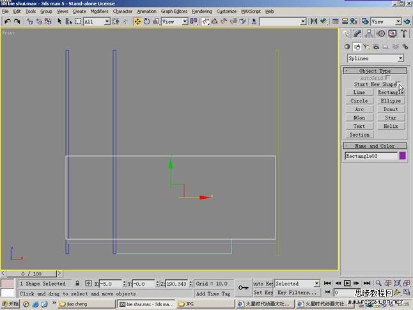Activate the Select and Link tool
413x310 pixels.
[29, 21]
